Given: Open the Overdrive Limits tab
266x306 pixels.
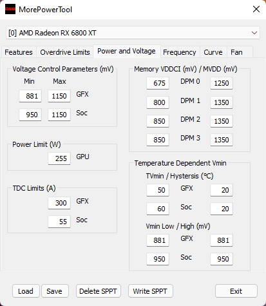Looking at the screenshot, I should pos(65,52).
